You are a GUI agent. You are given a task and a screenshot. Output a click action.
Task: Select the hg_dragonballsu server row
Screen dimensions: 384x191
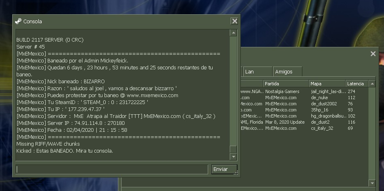pos(304,116)
